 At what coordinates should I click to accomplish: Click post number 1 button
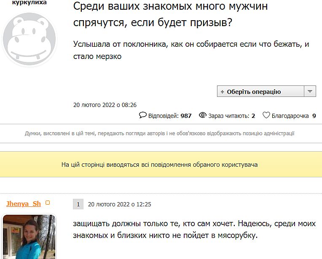(x=78, y=204)
